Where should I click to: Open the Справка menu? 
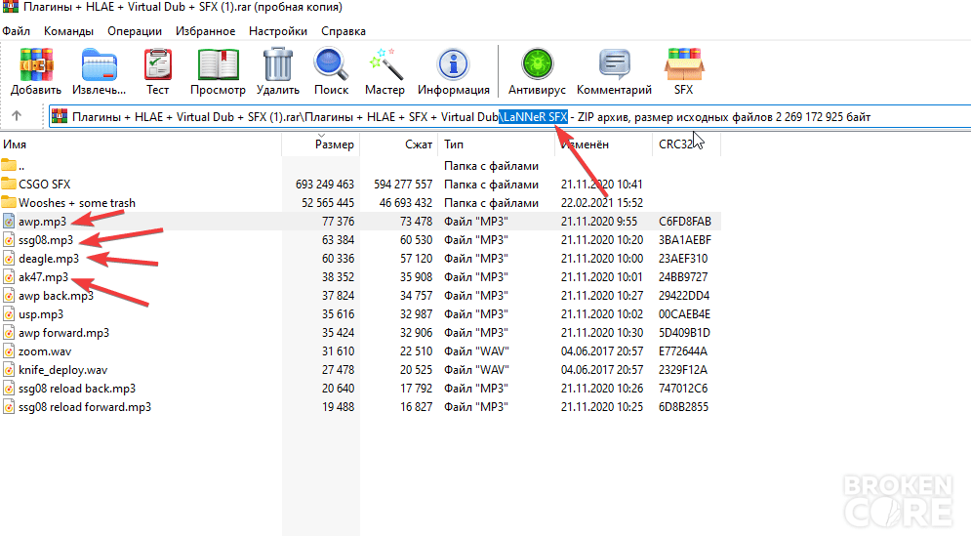(344, 31)
